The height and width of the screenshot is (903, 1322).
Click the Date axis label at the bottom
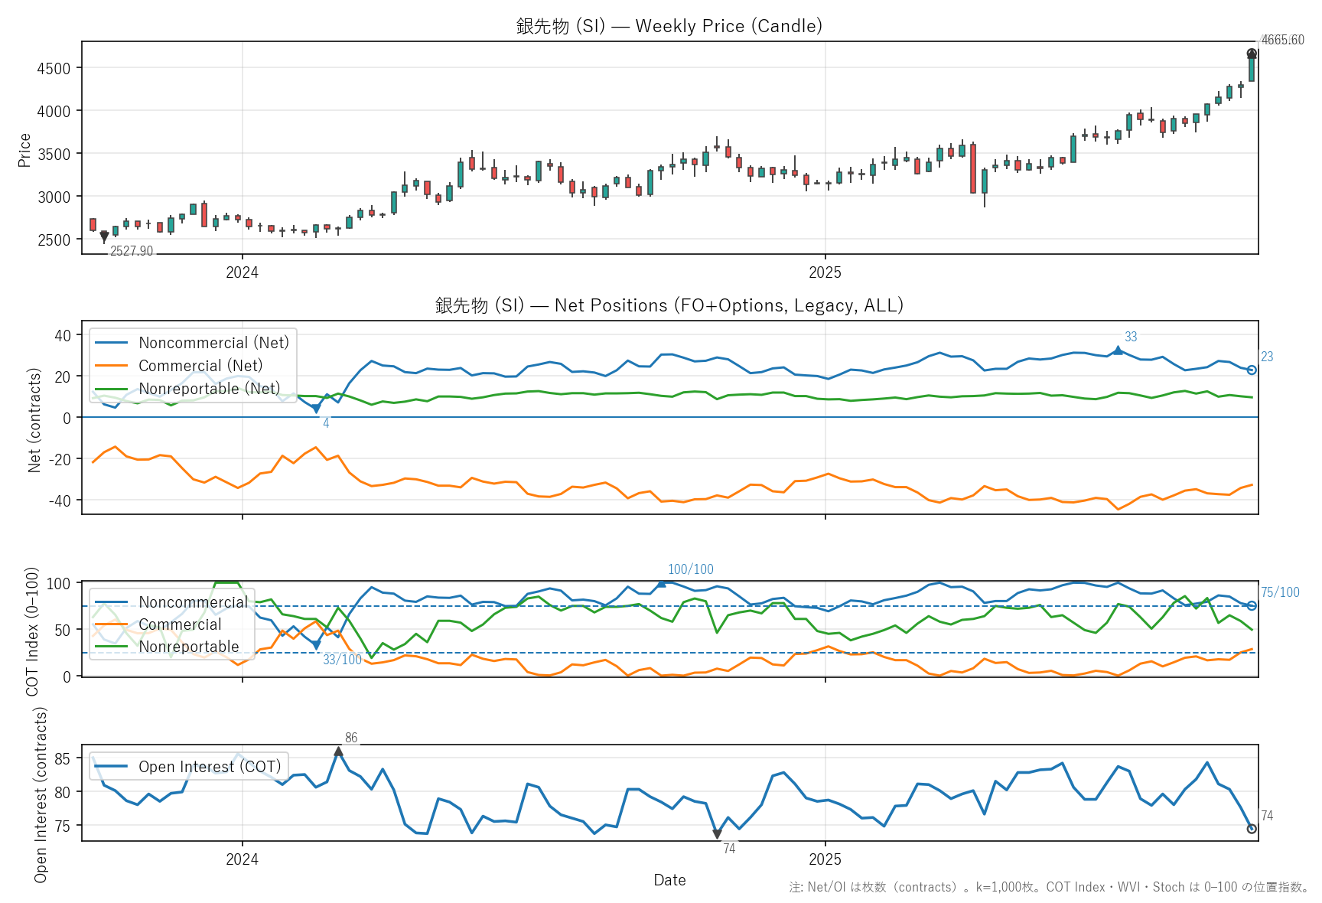click(669, 880)
